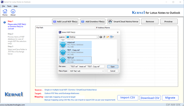
Task: Click the CAP status bar indicator
Action: click(x=168, y=105)
